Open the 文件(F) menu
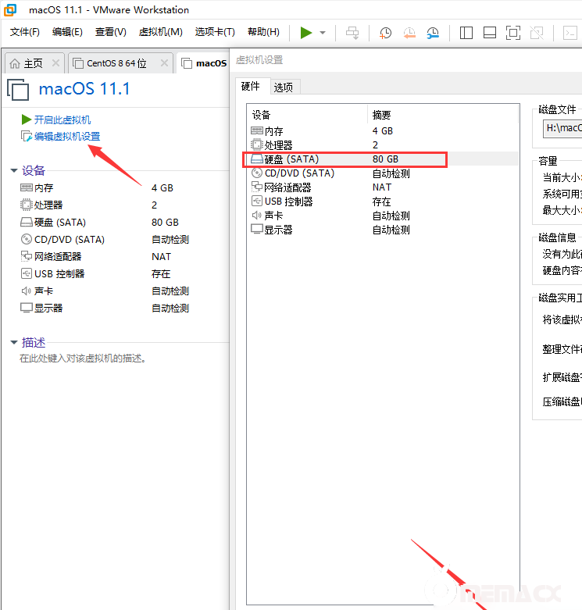This screenshot has width=582, height=610. click(25, 32)
